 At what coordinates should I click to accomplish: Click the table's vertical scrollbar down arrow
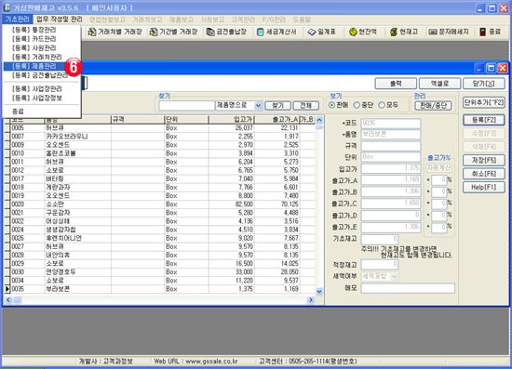[x=319, y=292]
